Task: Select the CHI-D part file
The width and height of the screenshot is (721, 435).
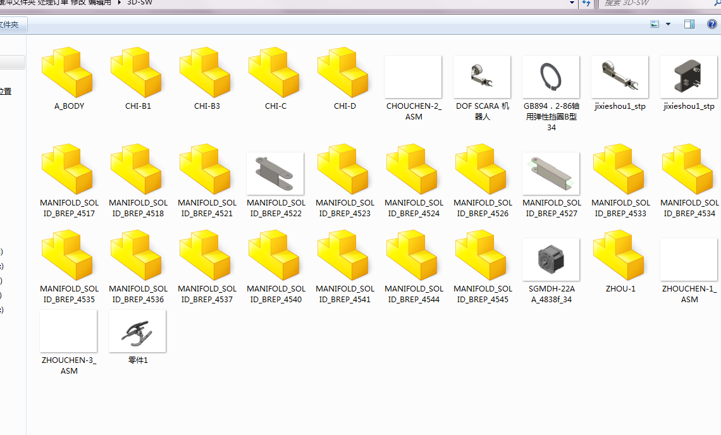Action: (x=343, y=72)
